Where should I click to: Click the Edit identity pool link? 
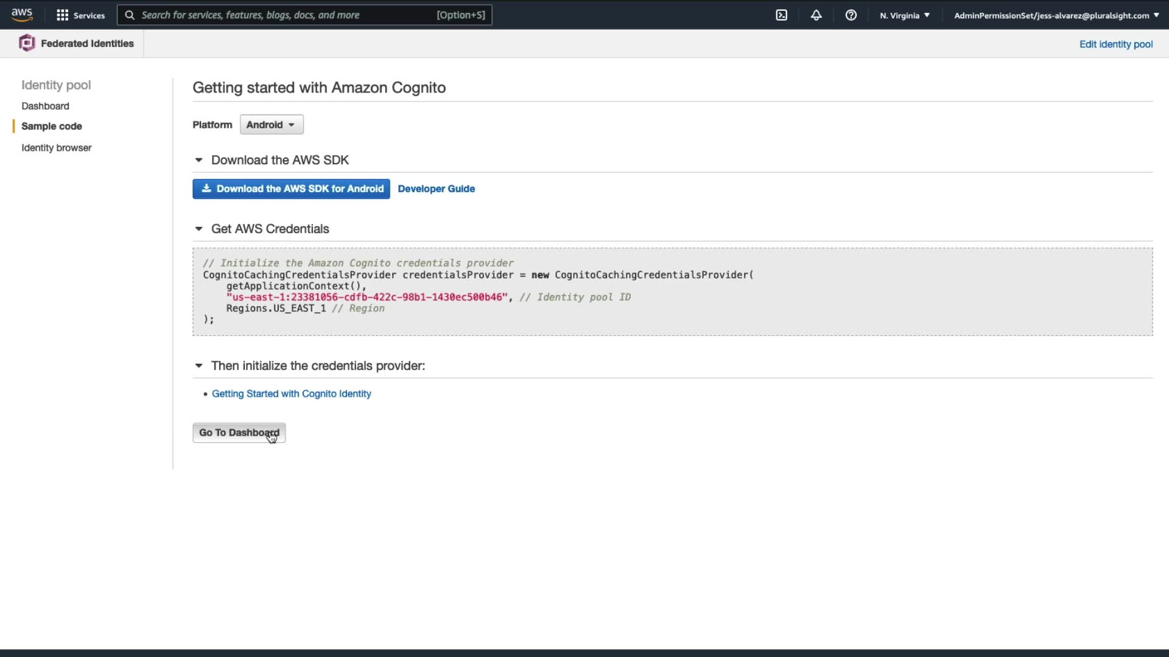1115,44
